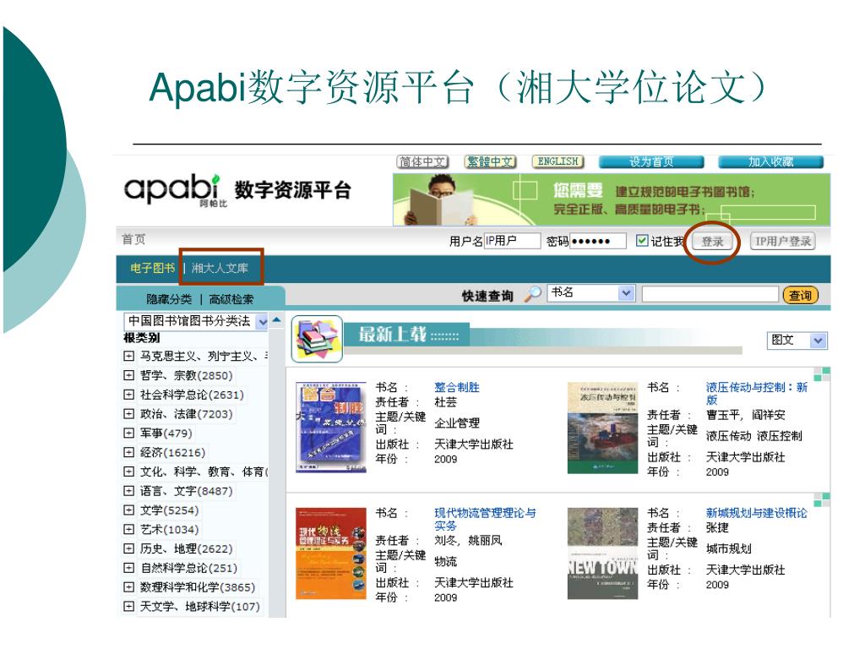Screen dimensions: 865x649
Task: Select ENGLISH language button
Action: (x=558, y=161)
